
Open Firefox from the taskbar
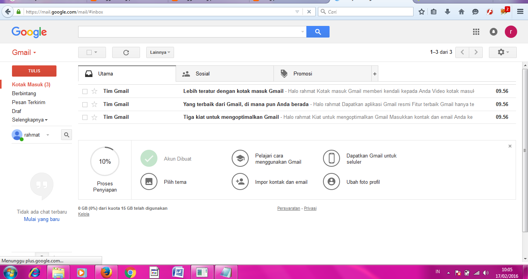106,272
